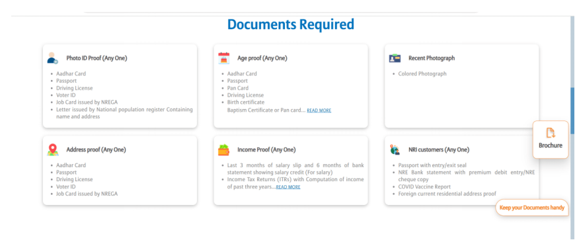Image resolution: width=579 pixels, height=240 pixels.
Task: Click Aadhar Card in Photo ID Proof list
Action: coord(71,73)
